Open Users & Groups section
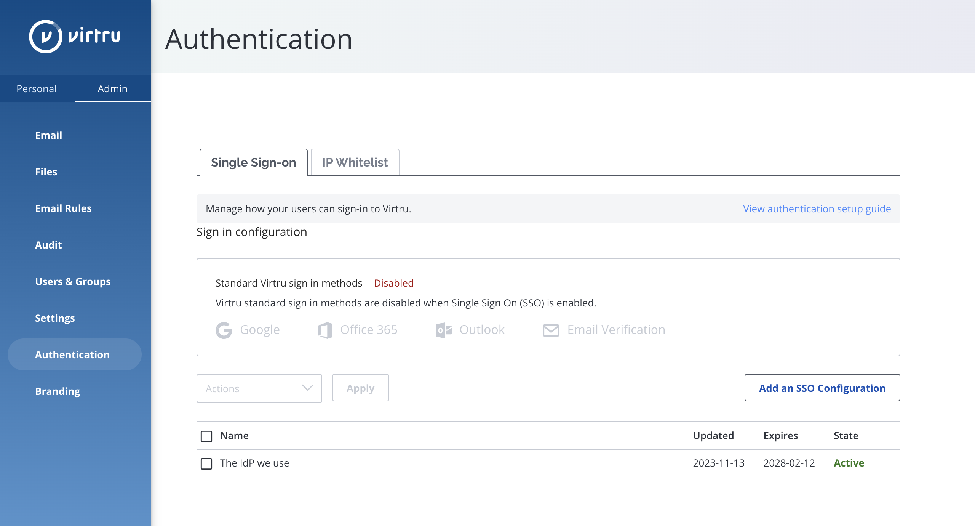Screen dimensions: 975x526 [x=73, y=281]
